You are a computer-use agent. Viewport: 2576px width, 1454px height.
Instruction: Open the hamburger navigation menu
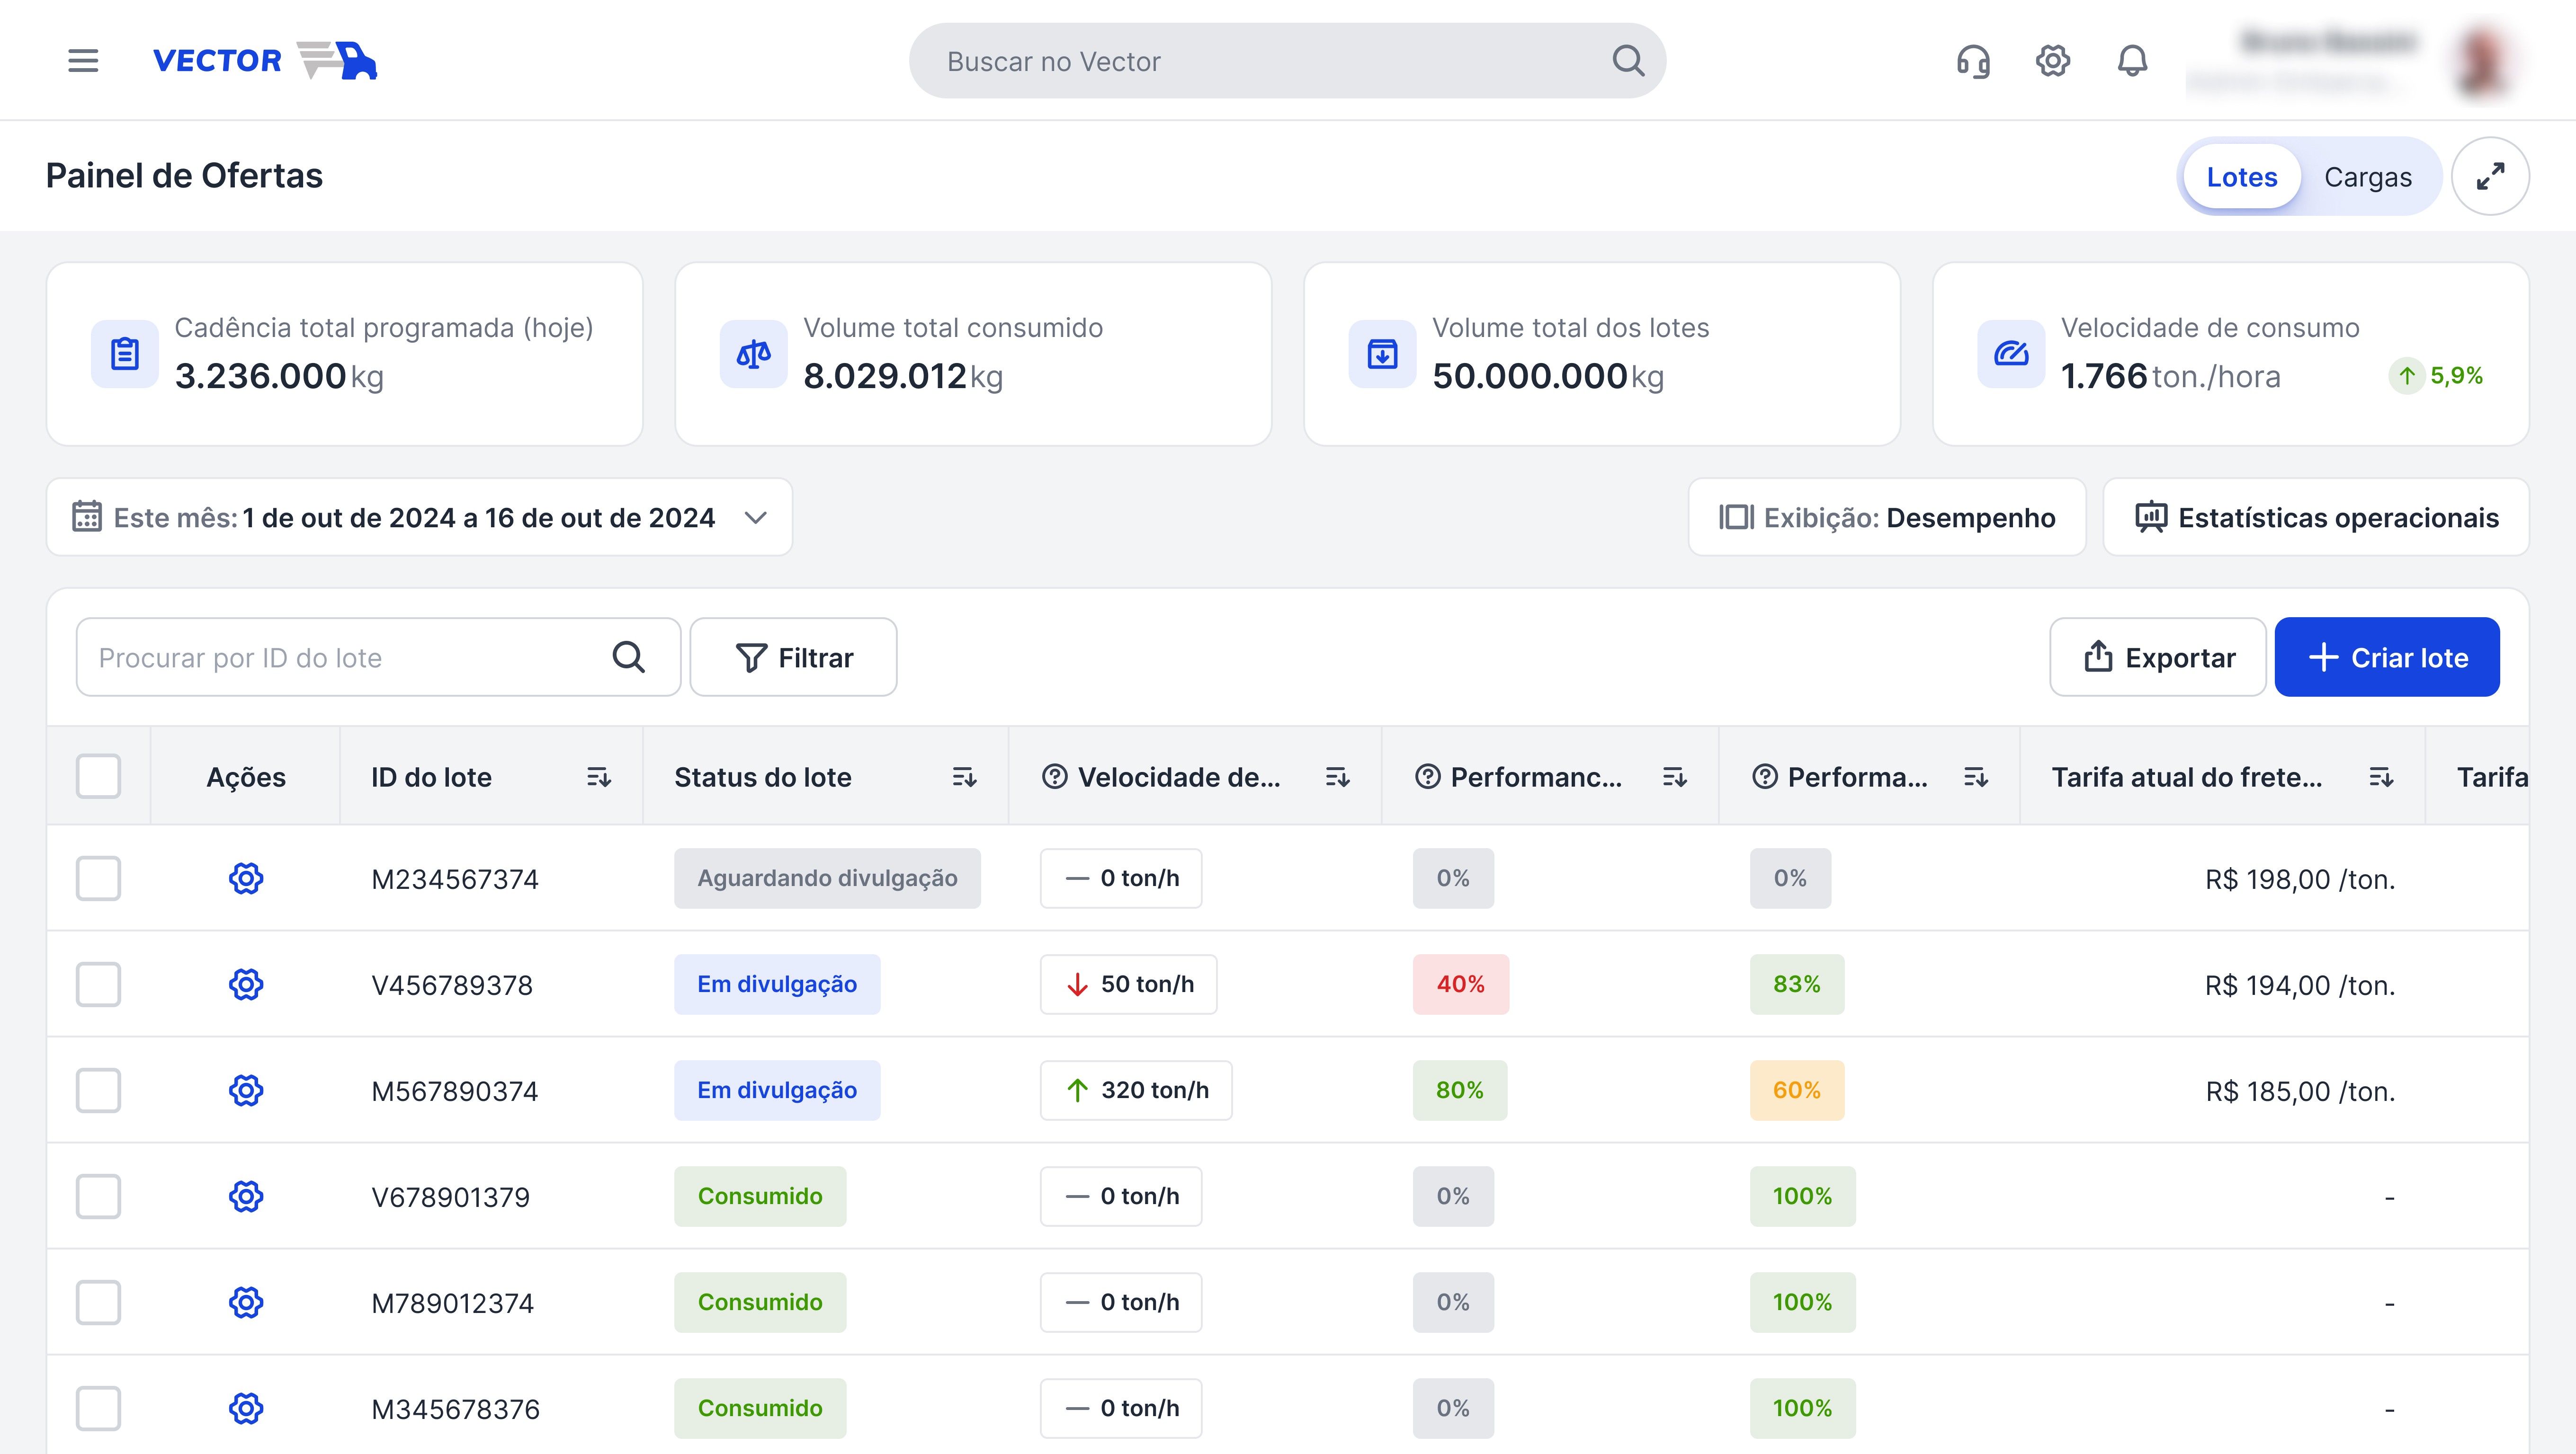coord(83,61)
